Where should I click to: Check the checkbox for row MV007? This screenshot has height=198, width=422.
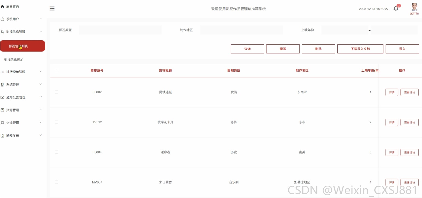56,182
